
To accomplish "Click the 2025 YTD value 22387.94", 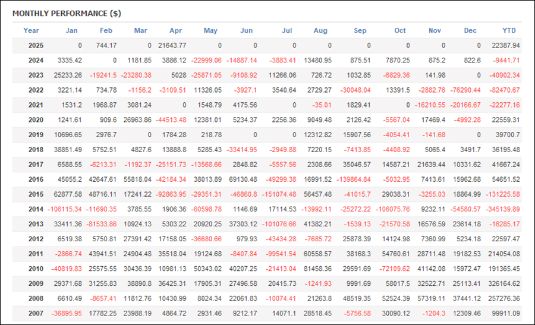I will [x=506, y=45].
